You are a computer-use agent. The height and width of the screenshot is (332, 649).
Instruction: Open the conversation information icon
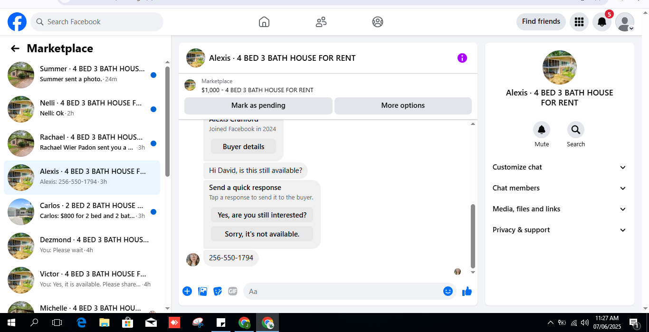(x=462, y=58)
